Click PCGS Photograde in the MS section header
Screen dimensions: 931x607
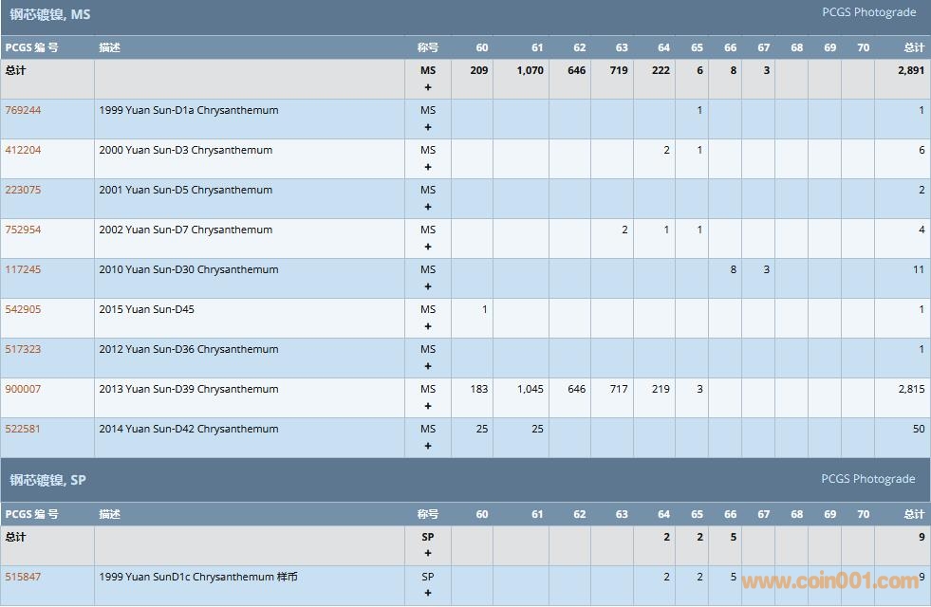(868, 12)
